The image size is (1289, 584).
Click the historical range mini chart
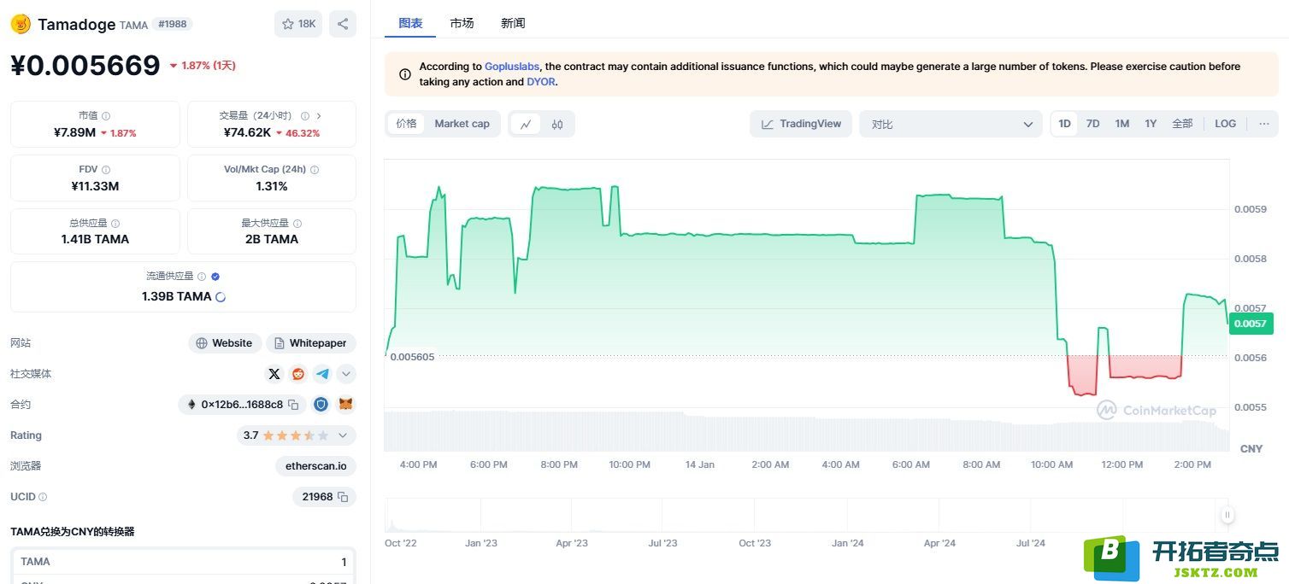(x=806, y=515)
